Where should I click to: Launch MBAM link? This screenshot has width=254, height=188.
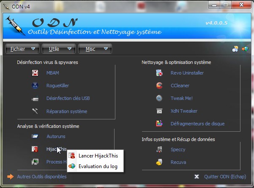point(53,73)
